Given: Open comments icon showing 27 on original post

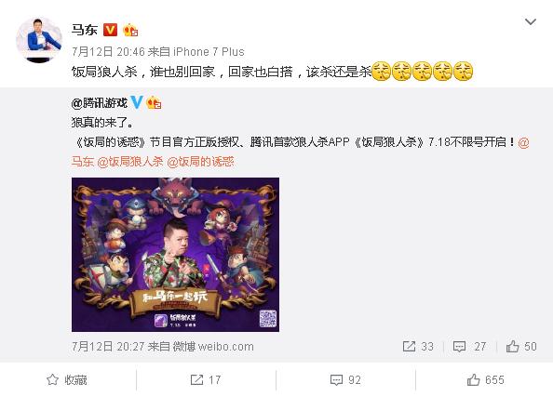Looking at the screenshot, I should tap(469, 346).
